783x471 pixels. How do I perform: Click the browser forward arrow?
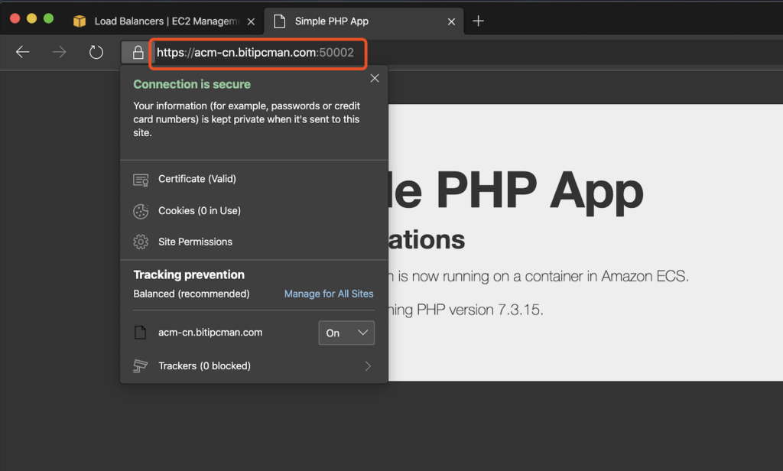click(59, 53)
